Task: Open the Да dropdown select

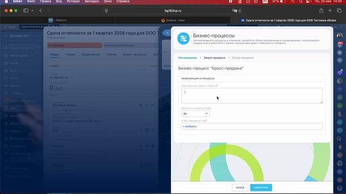Action: point(195,114)
